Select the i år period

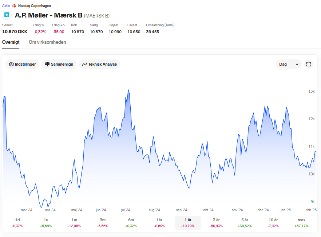(x=159, y=223)
